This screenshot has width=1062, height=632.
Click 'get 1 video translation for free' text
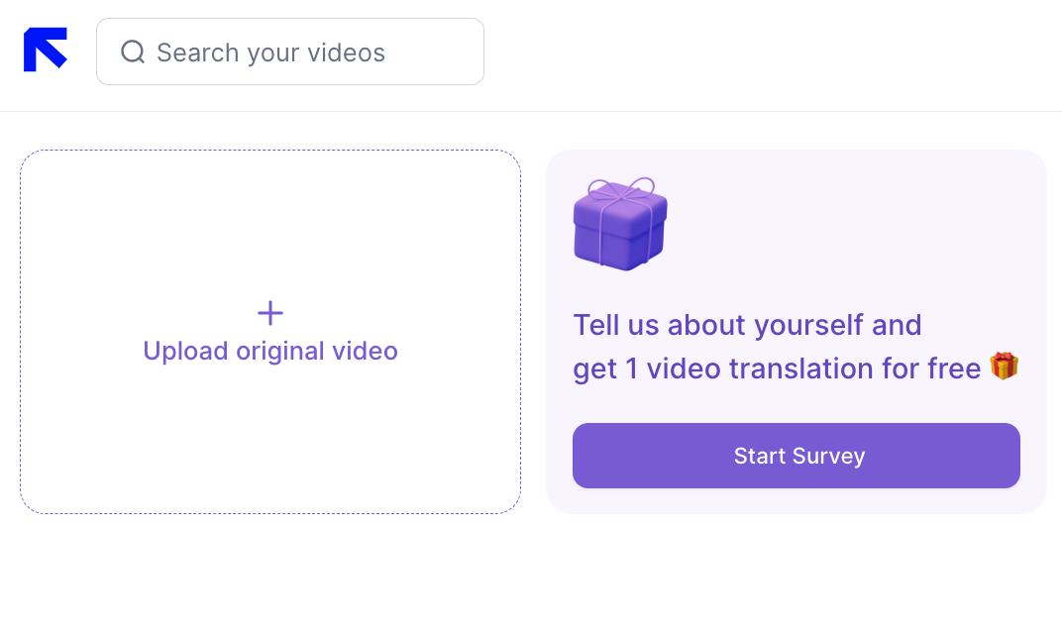[x=777, y=369]
